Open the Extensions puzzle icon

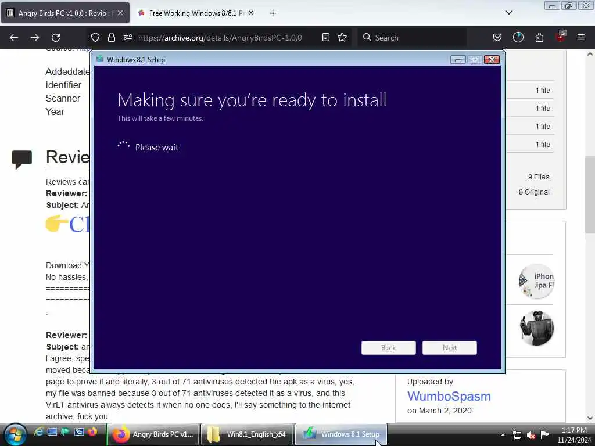click(x=539, y=37)
